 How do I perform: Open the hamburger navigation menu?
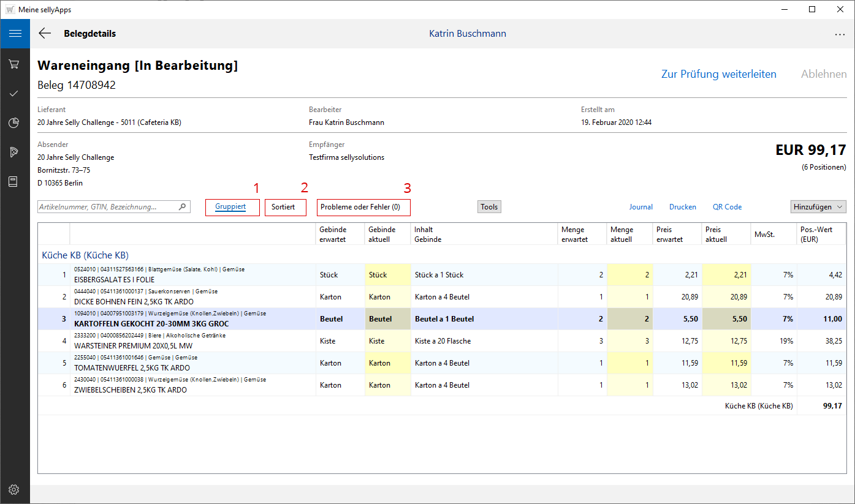[x=15, y=34]
